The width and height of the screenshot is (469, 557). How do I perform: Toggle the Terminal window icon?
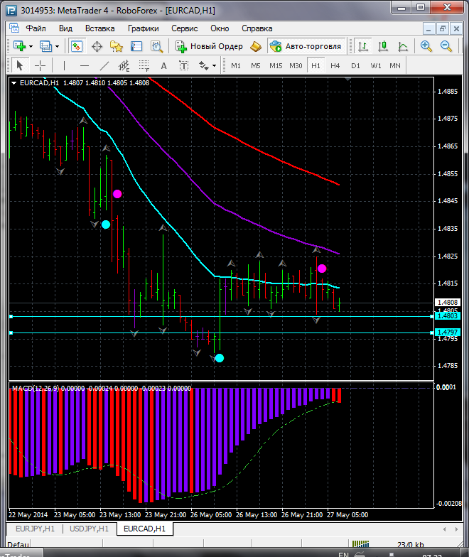pos(136,47)
